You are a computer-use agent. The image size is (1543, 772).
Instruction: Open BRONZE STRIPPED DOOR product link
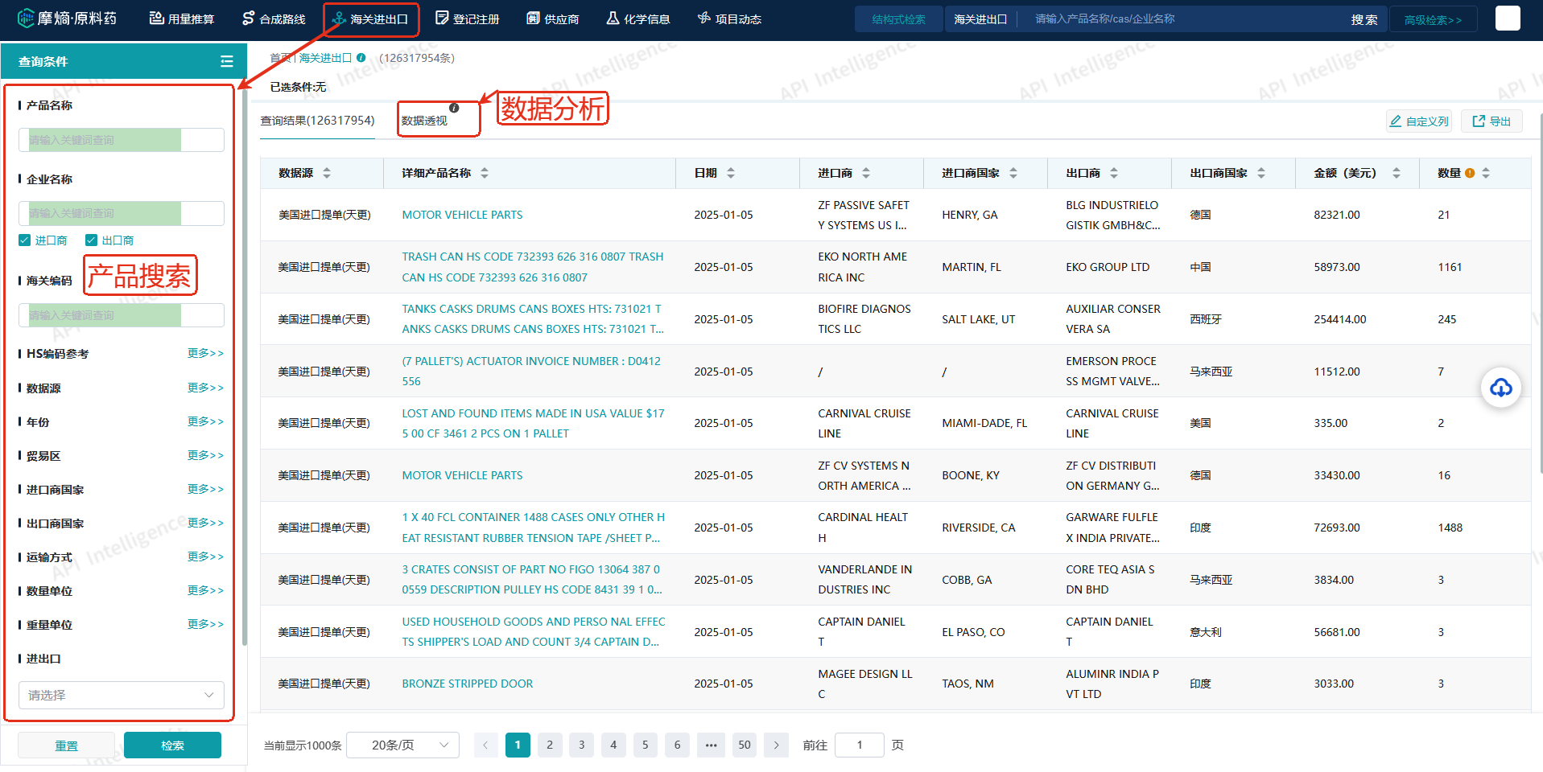pos(467,684)
